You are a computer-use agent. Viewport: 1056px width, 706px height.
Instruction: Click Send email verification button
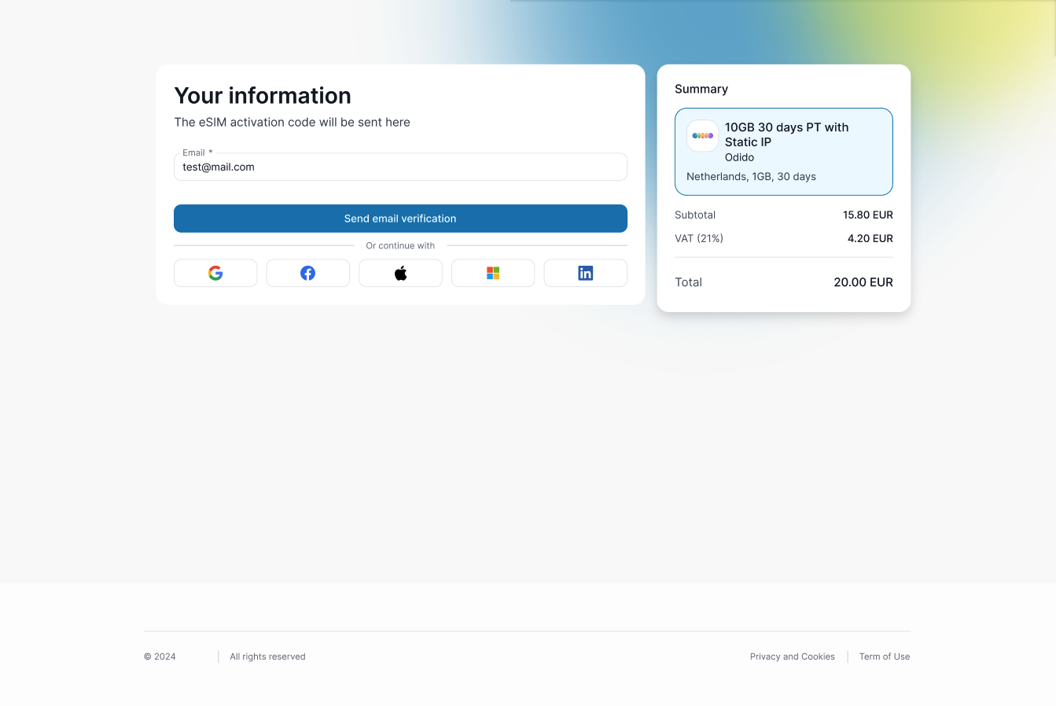tap(400, 219)
